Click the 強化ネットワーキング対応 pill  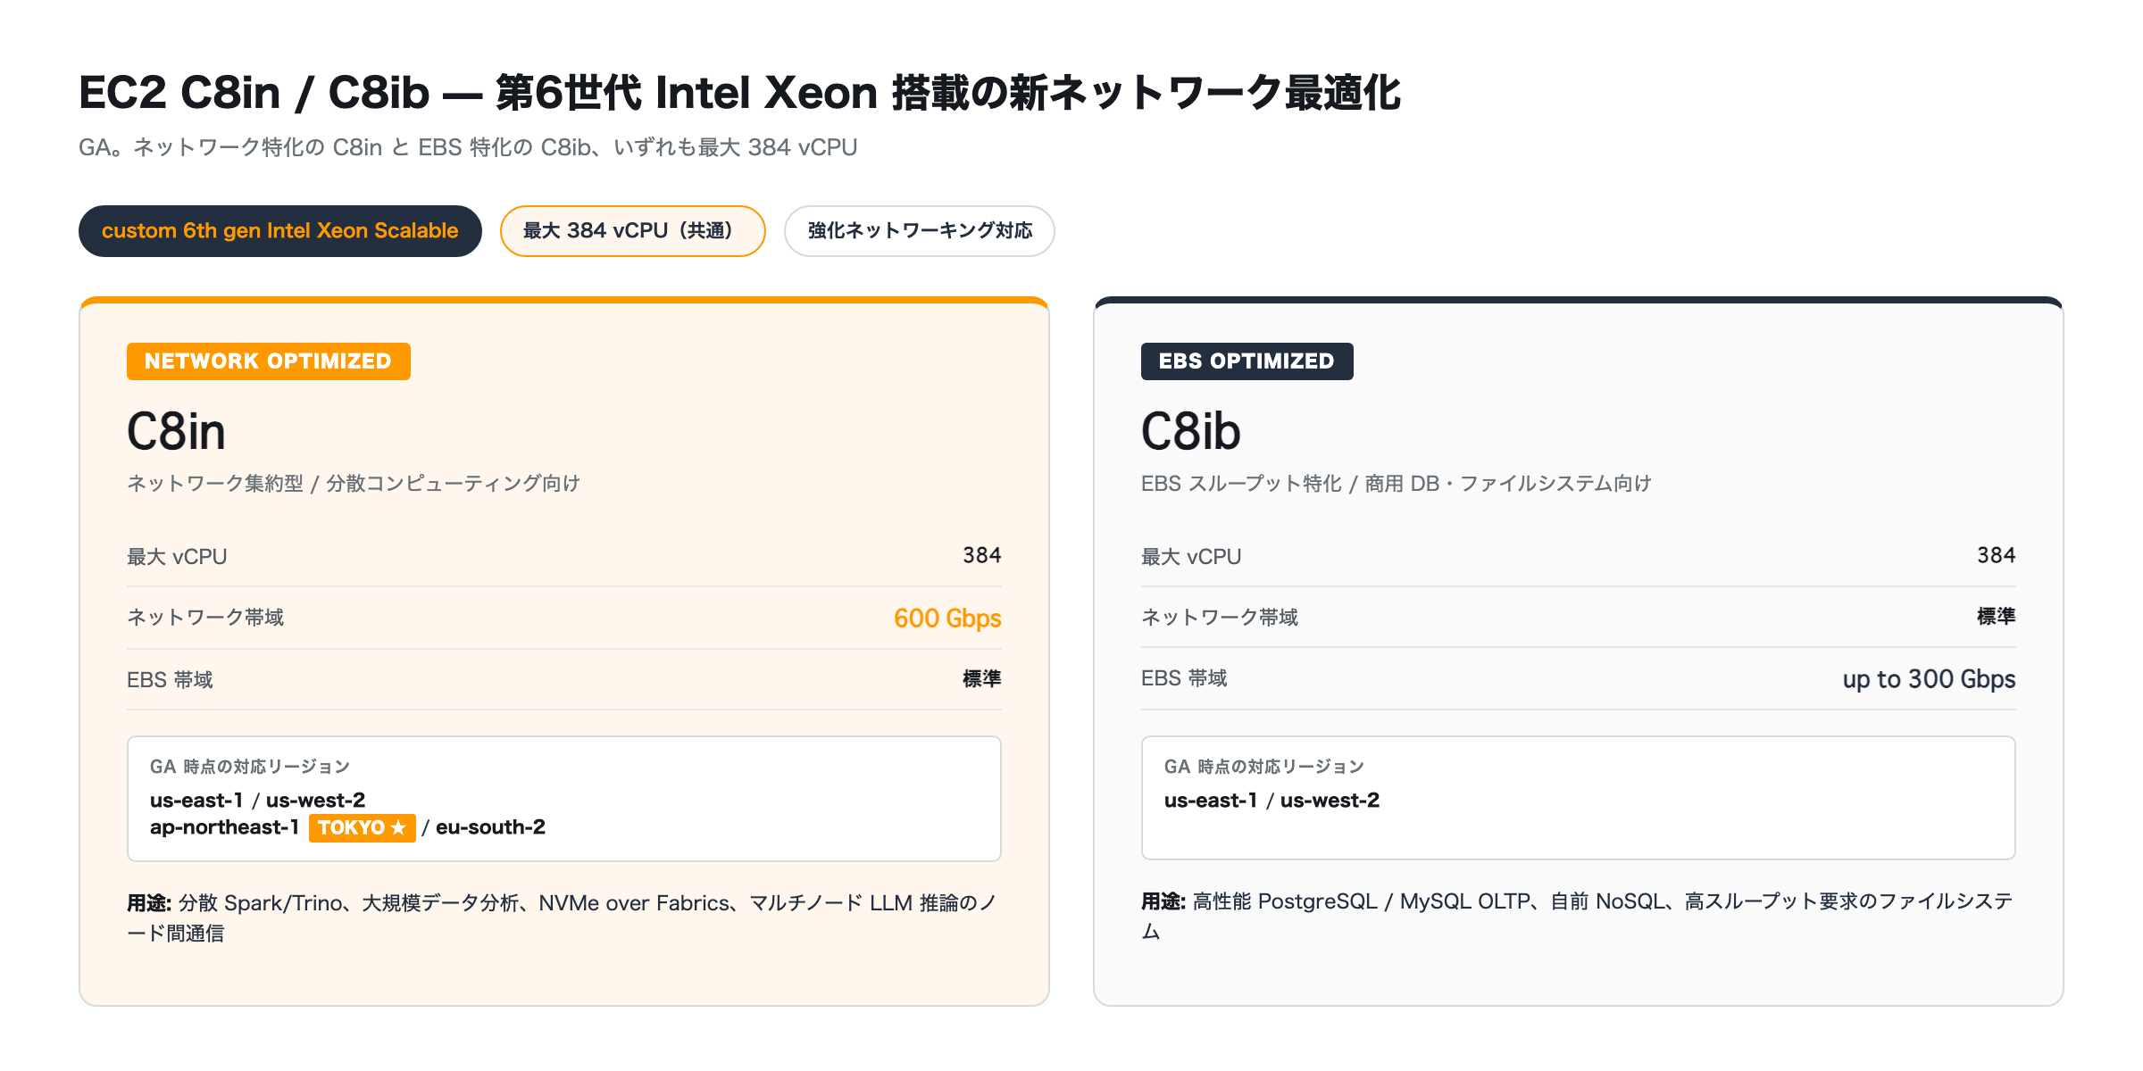coord(920,231)
